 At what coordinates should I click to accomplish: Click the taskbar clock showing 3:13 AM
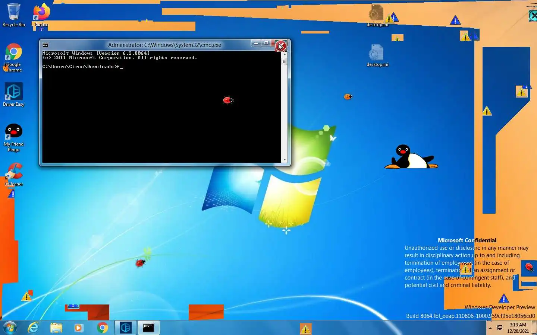click(x=518, y=328)
